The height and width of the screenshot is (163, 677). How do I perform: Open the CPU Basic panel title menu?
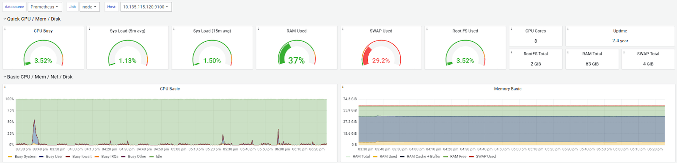(170, 89)
